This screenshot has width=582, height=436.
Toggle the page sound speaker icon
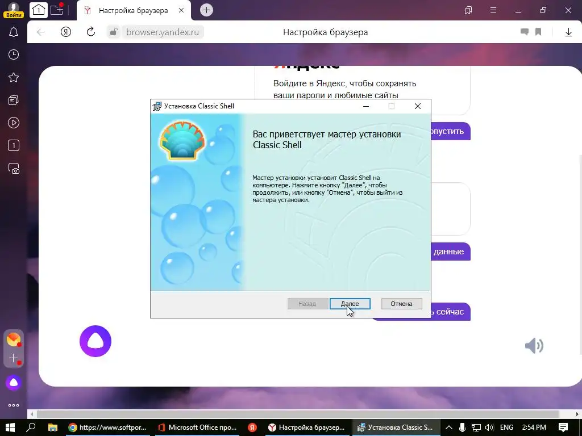(x=534, y=346)
